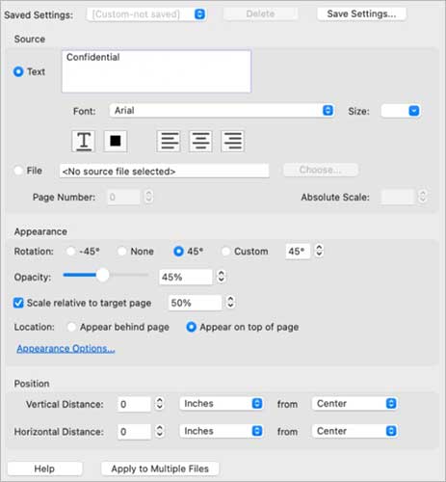Open the black text color swatch
This screenshot has width=446, height=482.
click(x=116, y=141)
